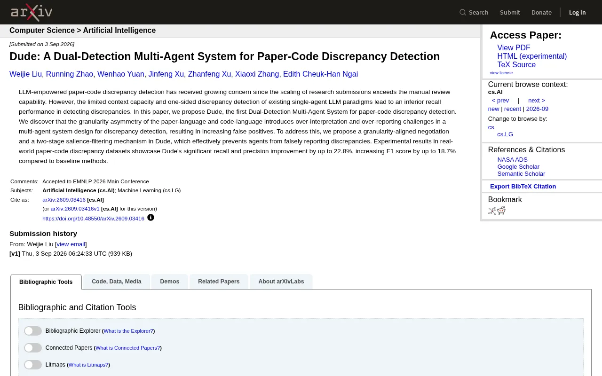
Task: Open NASA ADS references
Action: coord(513,160)
